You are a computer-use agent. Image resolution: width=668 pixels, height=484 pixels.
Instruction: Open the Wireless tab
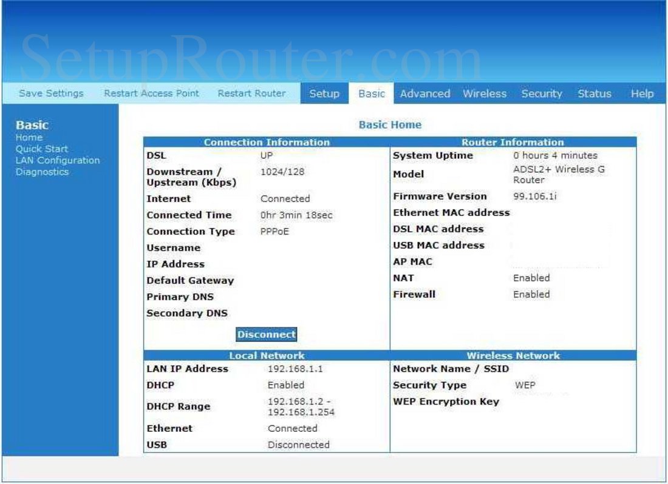point(485,93)
